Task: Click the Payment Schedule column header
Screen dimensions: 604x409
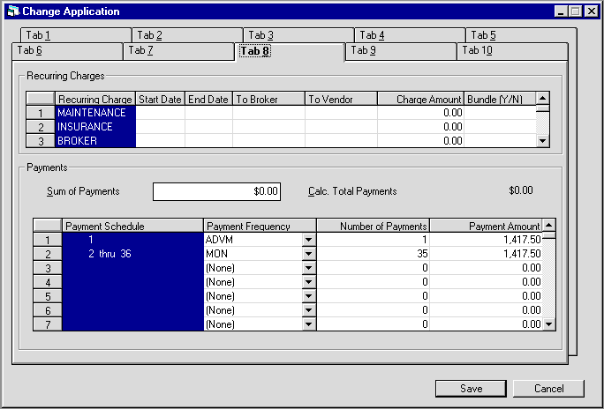Action: (132, 226)
